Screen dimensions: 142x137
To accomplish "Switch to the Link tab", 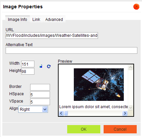I will click(36, 20).
